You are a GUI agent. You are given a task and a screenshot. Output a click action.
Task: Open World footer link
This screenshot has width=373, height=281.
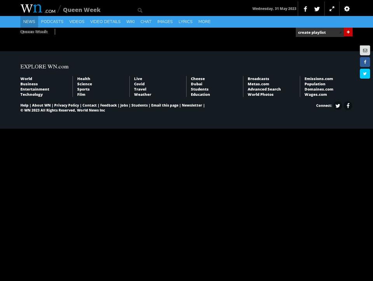point(26,79)
